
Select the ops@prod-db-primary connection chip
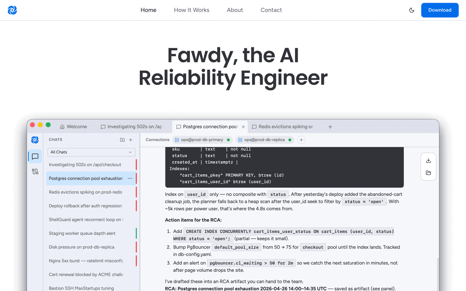pyautogui.click(x=202, y=140)
